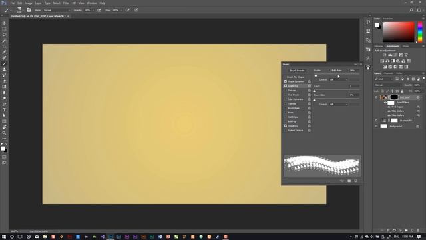
Task: Select the History Brush tool
Action: coord(4,75)
